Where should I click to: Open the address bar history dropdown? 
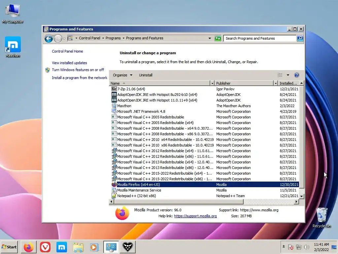click(x=210, y=38)
